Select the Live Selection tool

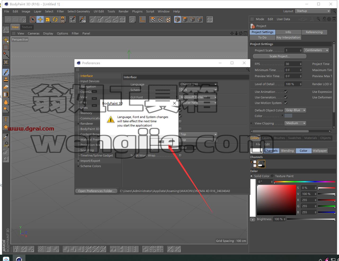[x=33, y=19]
